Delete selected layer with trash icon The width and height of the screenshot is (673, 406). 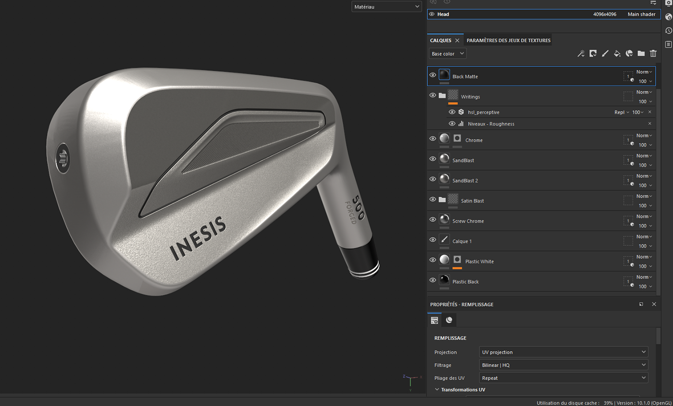point(653,53)
